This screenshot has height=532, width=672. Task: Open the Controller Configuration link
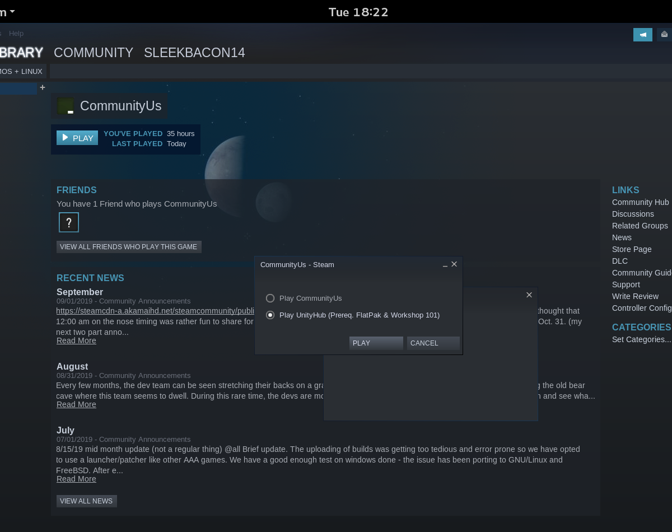642,308
